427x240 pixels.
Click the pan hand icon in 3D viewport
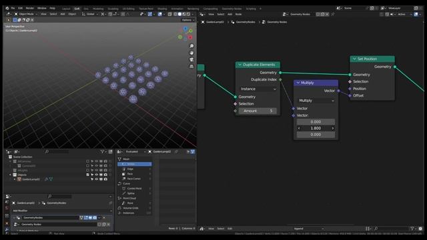coord(191,53)
